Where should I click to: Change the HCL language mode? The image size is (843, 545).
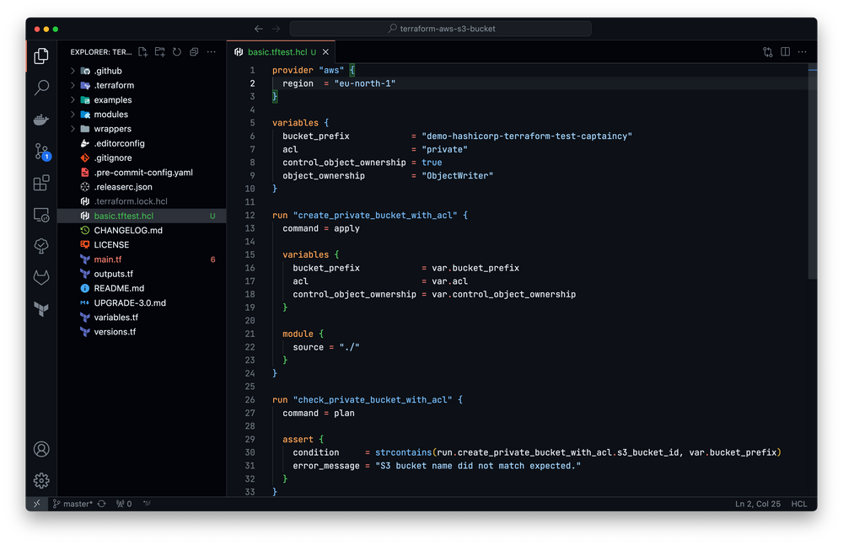point(798,503)
